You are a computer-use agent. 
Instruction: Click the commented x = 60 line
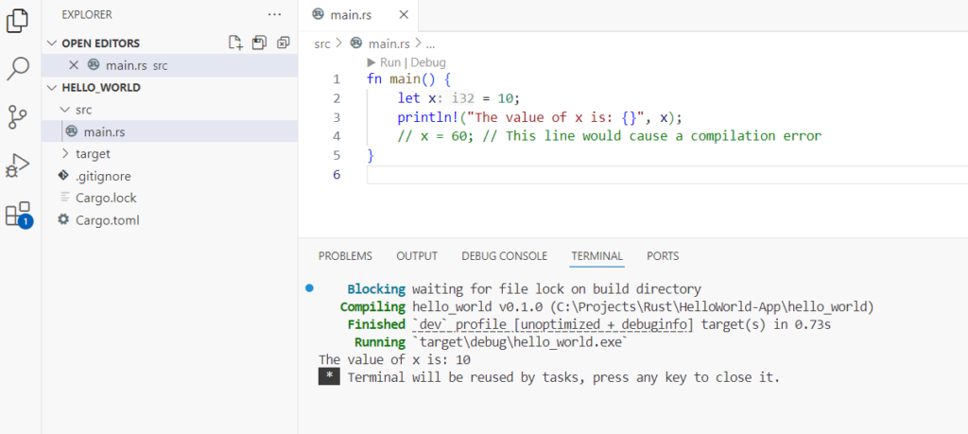click(610, 136)
